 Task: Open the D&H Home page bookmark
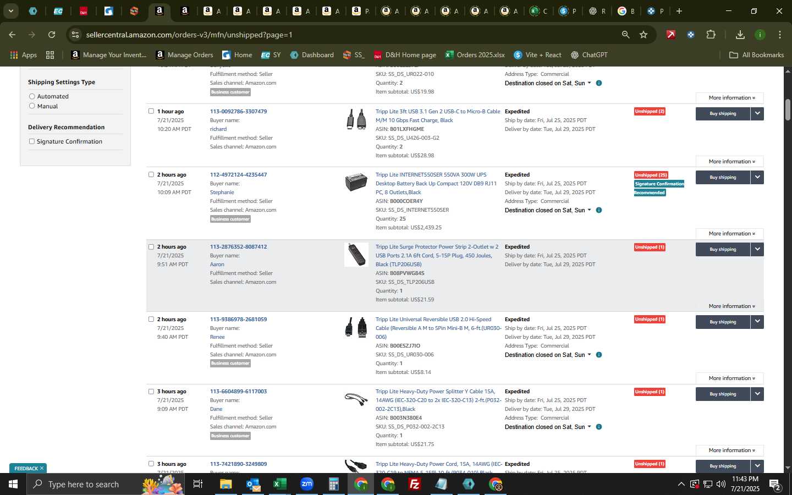(405, 55)
